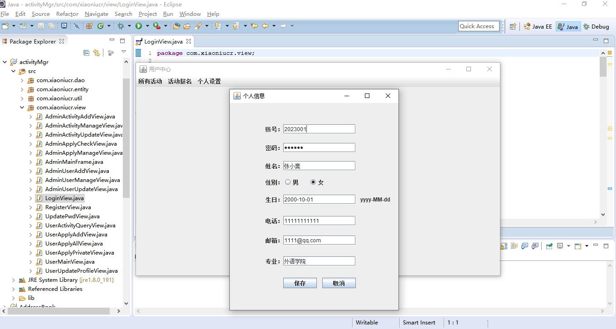This screenshot has height=329, width=616.
Task: Select UpdatePwdView.java in Package Explorer
Action: tap(72, 216)
